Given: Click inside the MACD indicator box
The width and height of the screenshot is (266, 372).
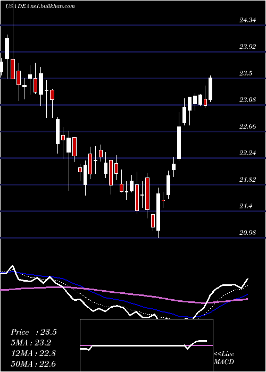Looking at the screenshot, I should [x=146, y=345].
